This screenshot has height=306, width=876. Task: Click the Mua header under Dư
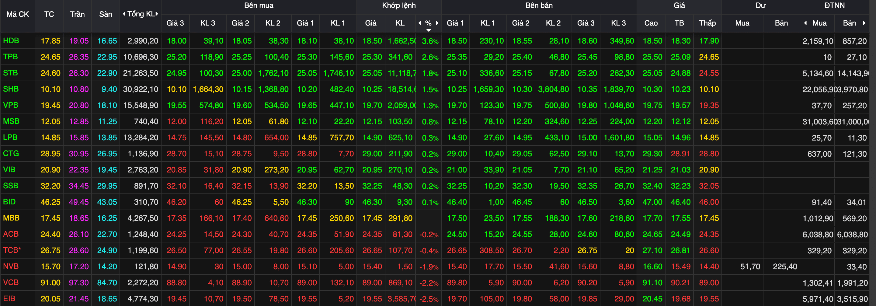[742, 23]
